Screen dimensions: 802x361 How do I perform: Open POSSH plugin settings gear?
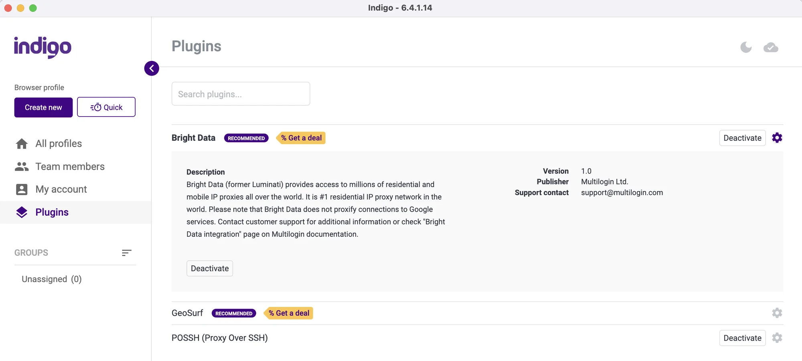[777, 338]
